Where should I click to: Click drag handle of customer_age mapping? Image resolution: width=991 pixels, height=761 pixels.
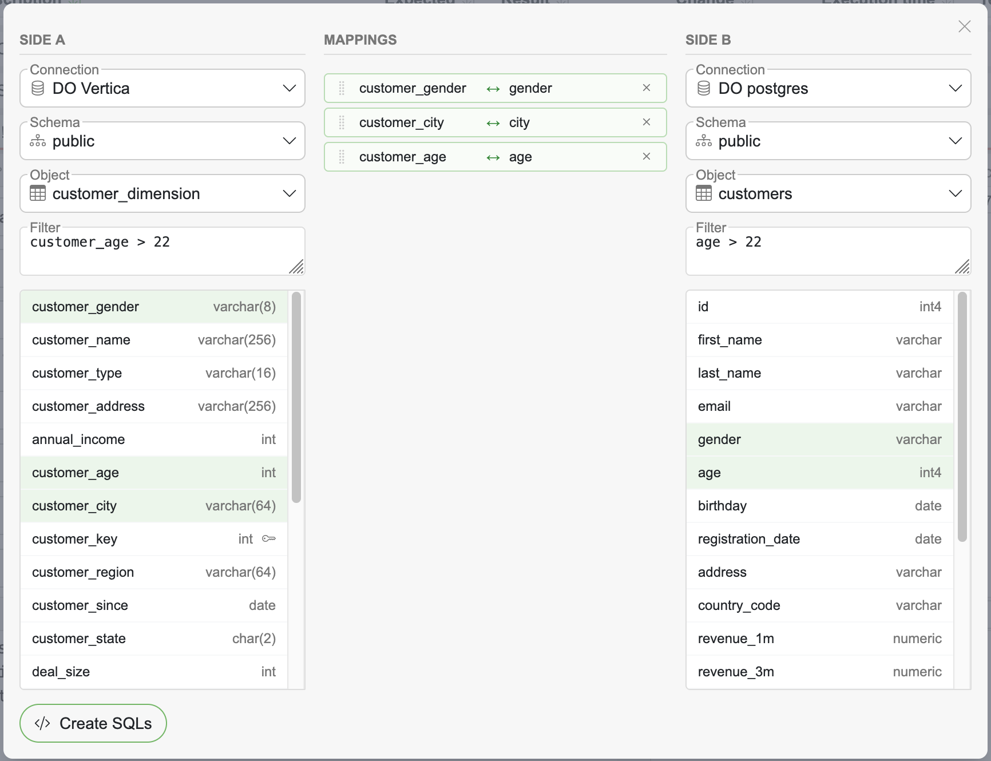(x=342, y=157)
